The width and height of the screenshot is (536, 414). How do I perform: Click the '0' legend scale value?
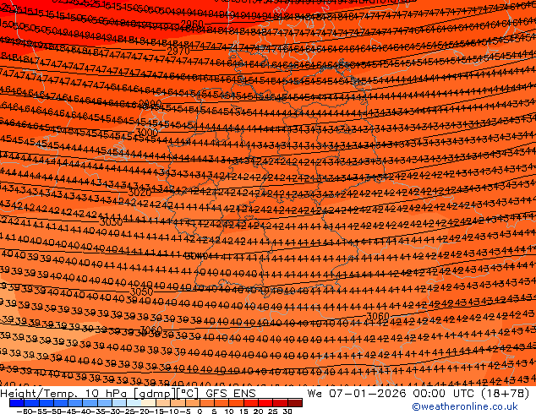pos(200,411)
